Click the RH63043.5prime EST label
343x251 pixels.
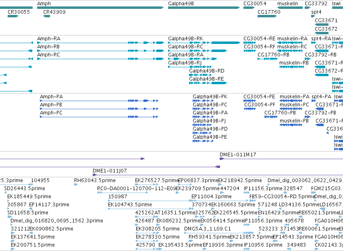point(95,180)
